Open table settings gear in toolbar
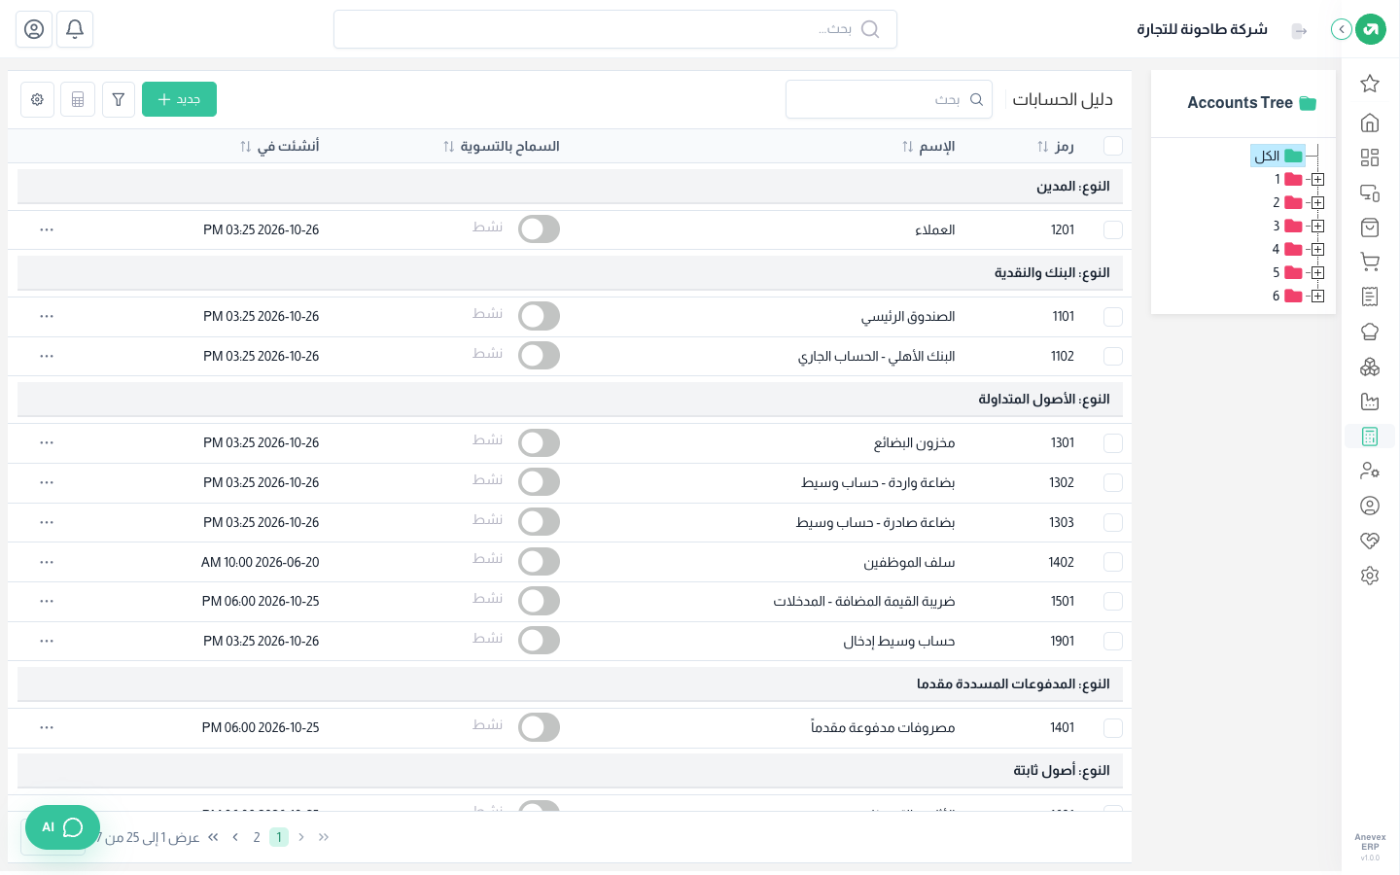The width and height of the screenshot is (1400, 875). (x=37, y=99)
